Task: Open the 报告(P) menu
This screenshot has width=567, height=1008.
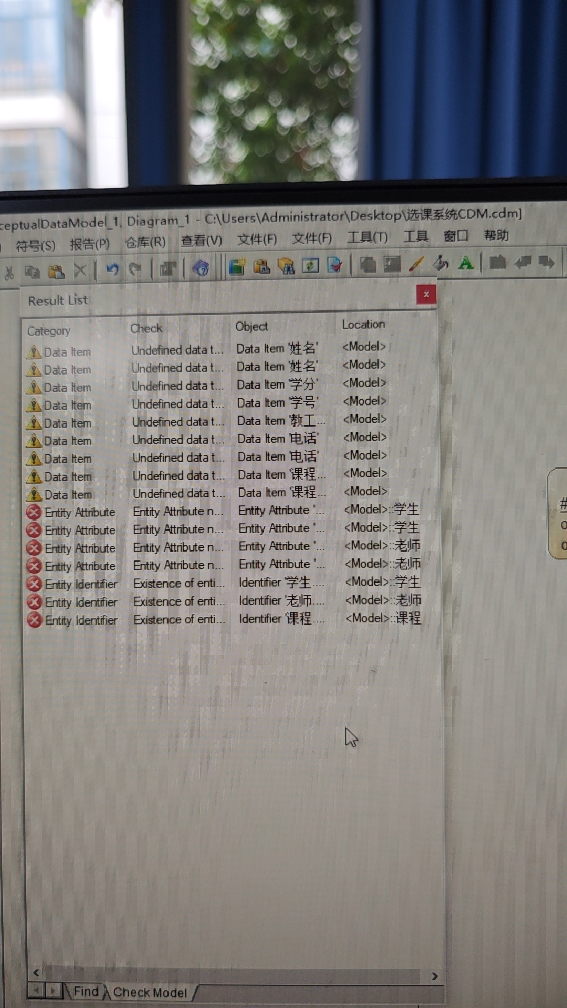Action: click(x=90, y=244)
